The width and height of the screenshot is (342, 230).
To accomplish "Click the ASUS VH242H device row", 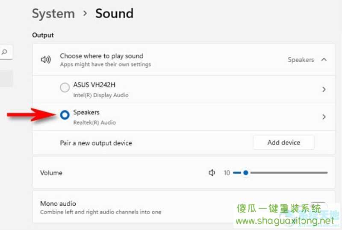I will (184, 90).
